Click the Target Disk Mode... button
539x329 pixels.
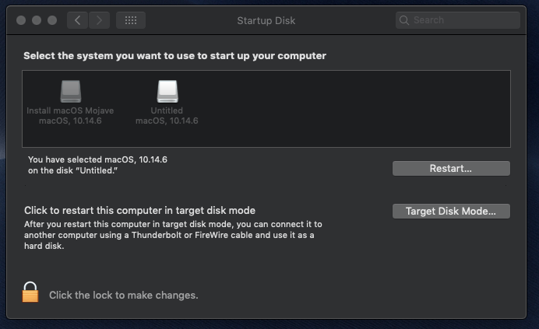[x=451, y=212]
